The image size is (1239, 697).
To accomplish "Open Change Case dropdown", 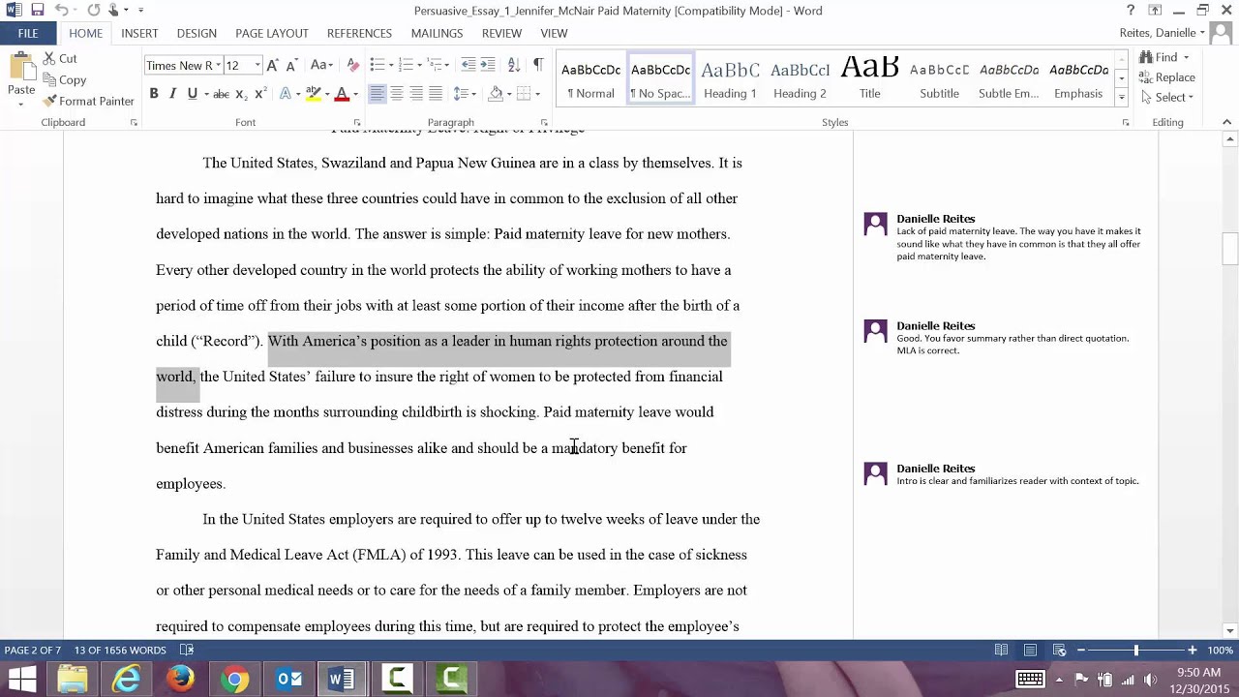I will (x=321, y=65).
